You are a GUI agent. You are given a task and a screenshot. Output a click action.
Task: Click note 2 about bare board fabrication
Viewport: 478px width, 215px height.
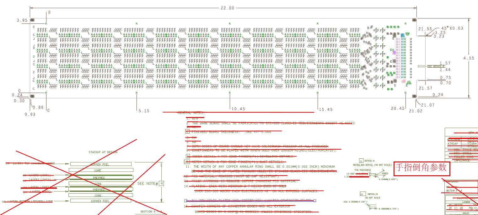(x=270, y=123)
